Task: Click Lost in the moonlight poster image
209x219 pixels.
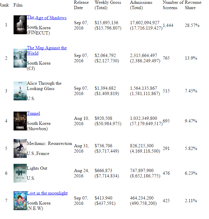Action: point(20,201)
